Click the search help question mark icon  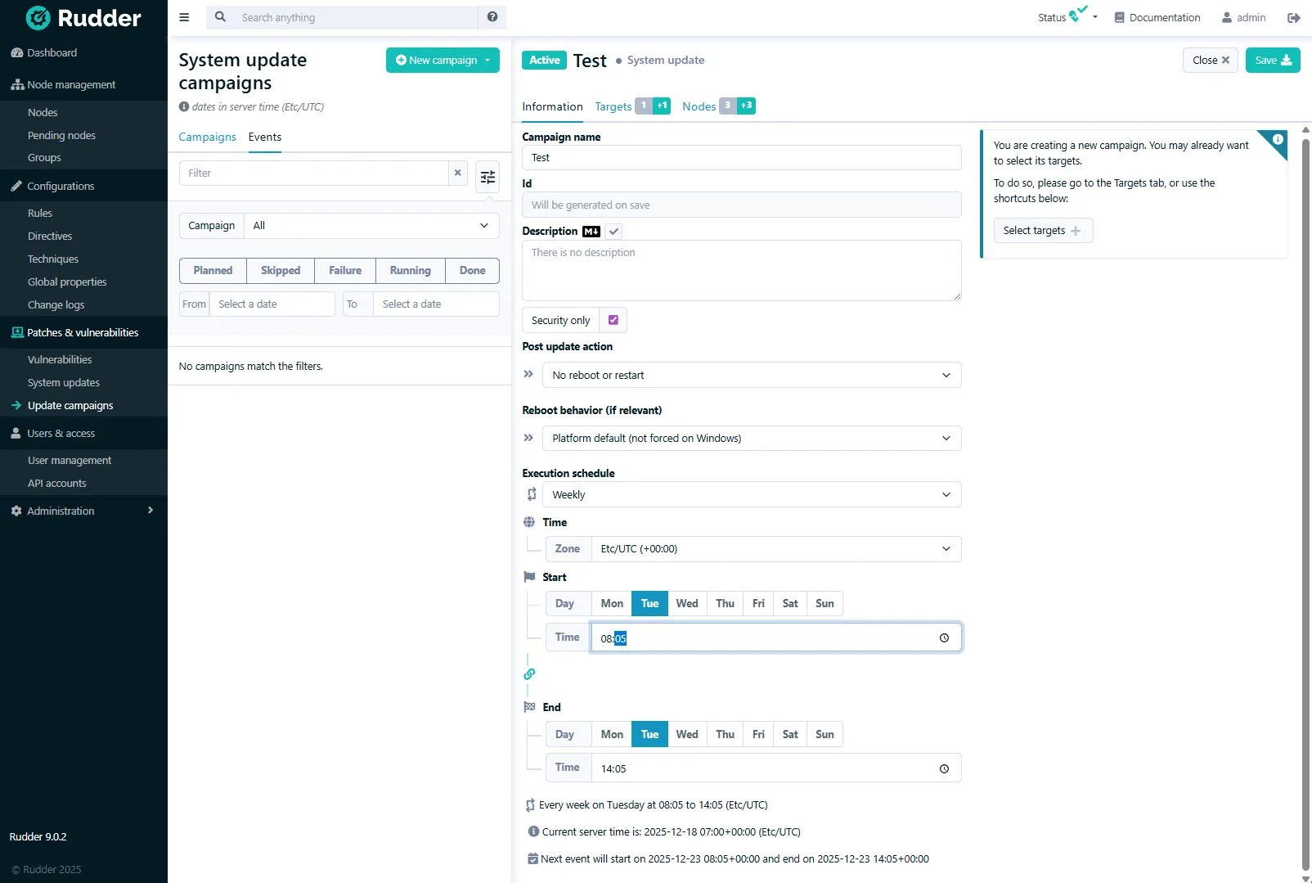tap(492, 17)
